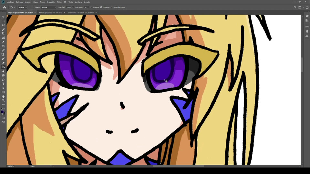Open the Layers panel icon
This screenshot has height=174, width=310.
(307, 31)
